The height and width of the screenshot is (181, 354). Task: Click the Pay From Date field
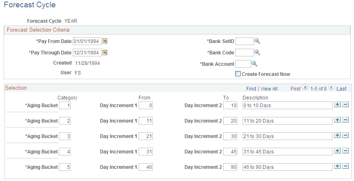click(87, 41)
